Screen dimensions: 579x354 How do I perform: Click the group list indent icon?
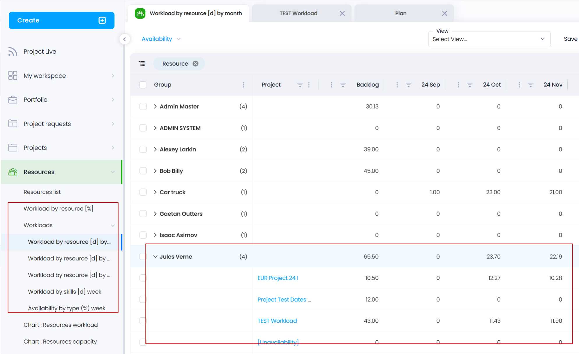142,64
